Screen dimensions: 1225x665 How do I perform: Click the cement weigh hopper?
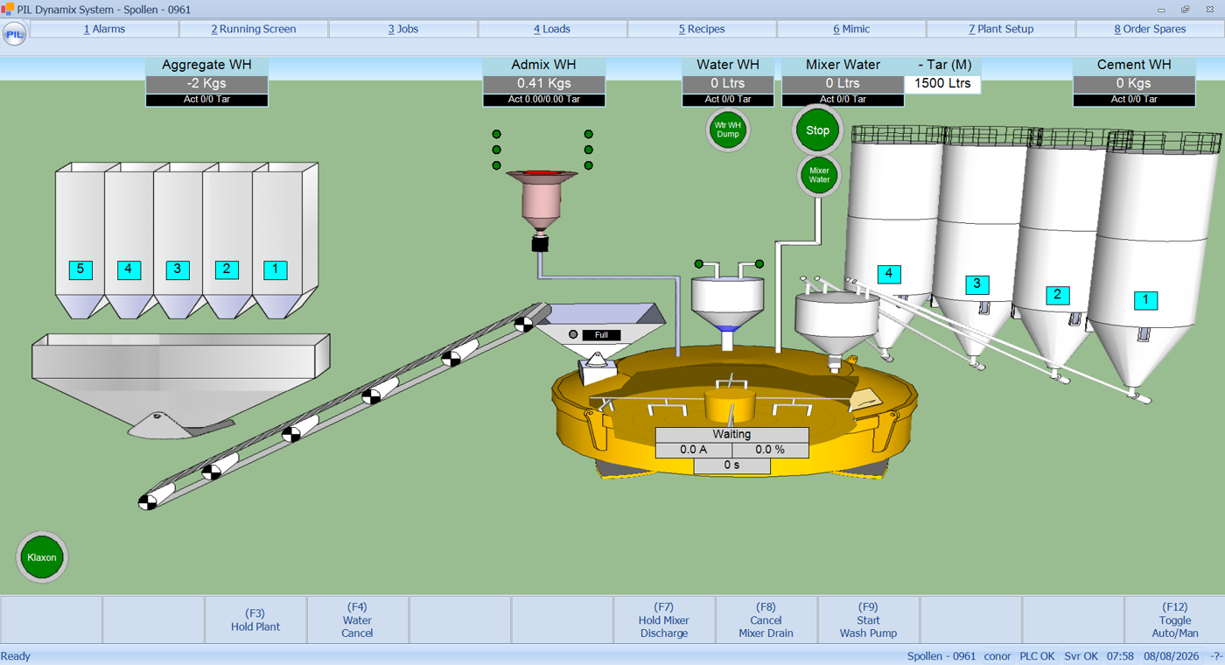click(837, 325)
